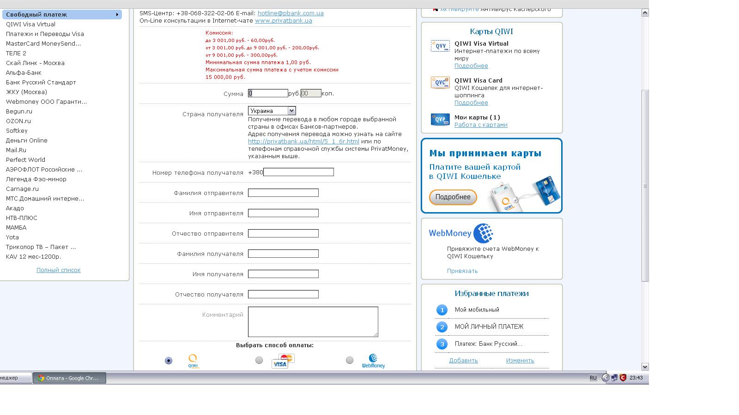The width and height of the screenshot is (739, 415).
Task: Click the WebMoney logo in sidebar panel
Action: point(461,233)
